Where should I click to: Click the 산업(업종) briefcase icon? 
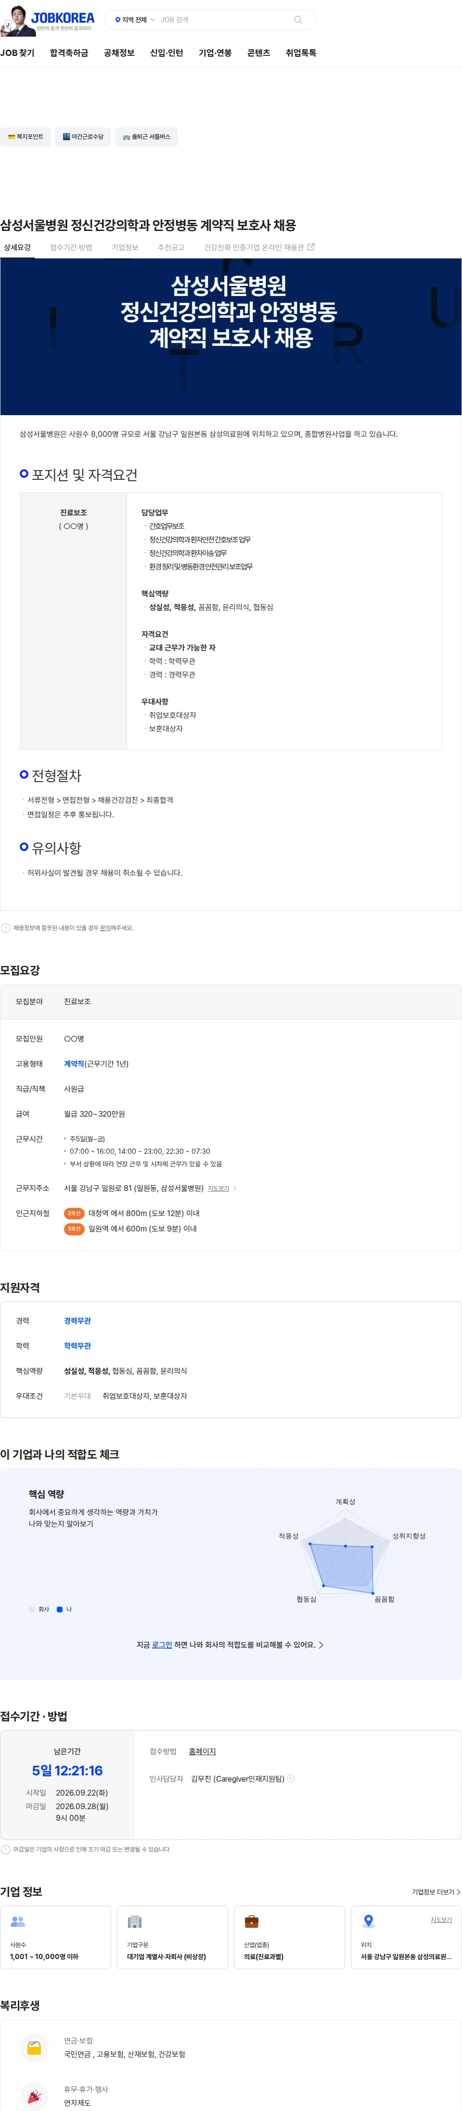(252, 1921)
